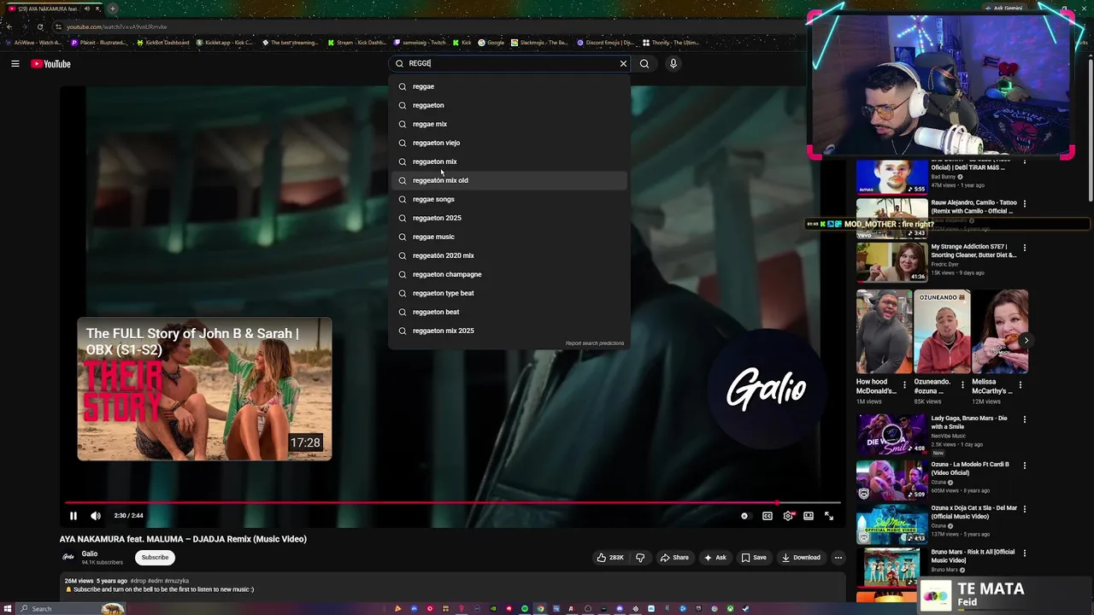The width and height of the screenshot is (1094, 615).
Task: Subscribe to Galio channel
Action: click(x=155, y=558)
